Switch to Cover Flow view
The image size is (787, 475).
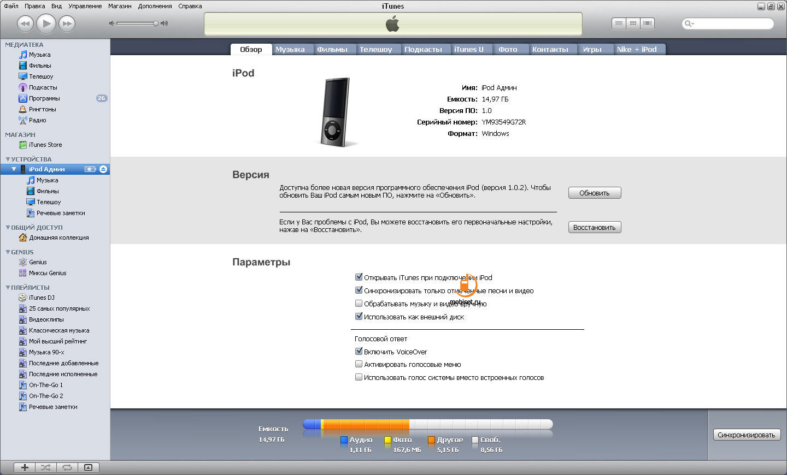click(648, 23)
